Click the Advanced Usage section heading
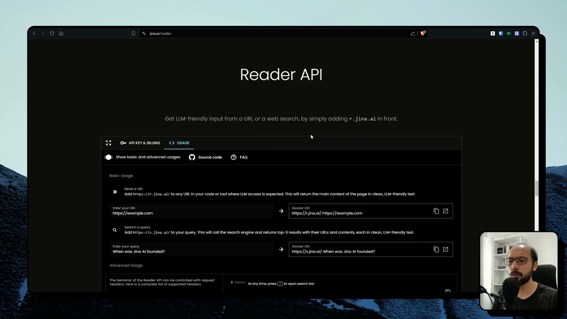The height and width of the screenshot is (319, 567). pyautogui.click(x=126, y=265)
